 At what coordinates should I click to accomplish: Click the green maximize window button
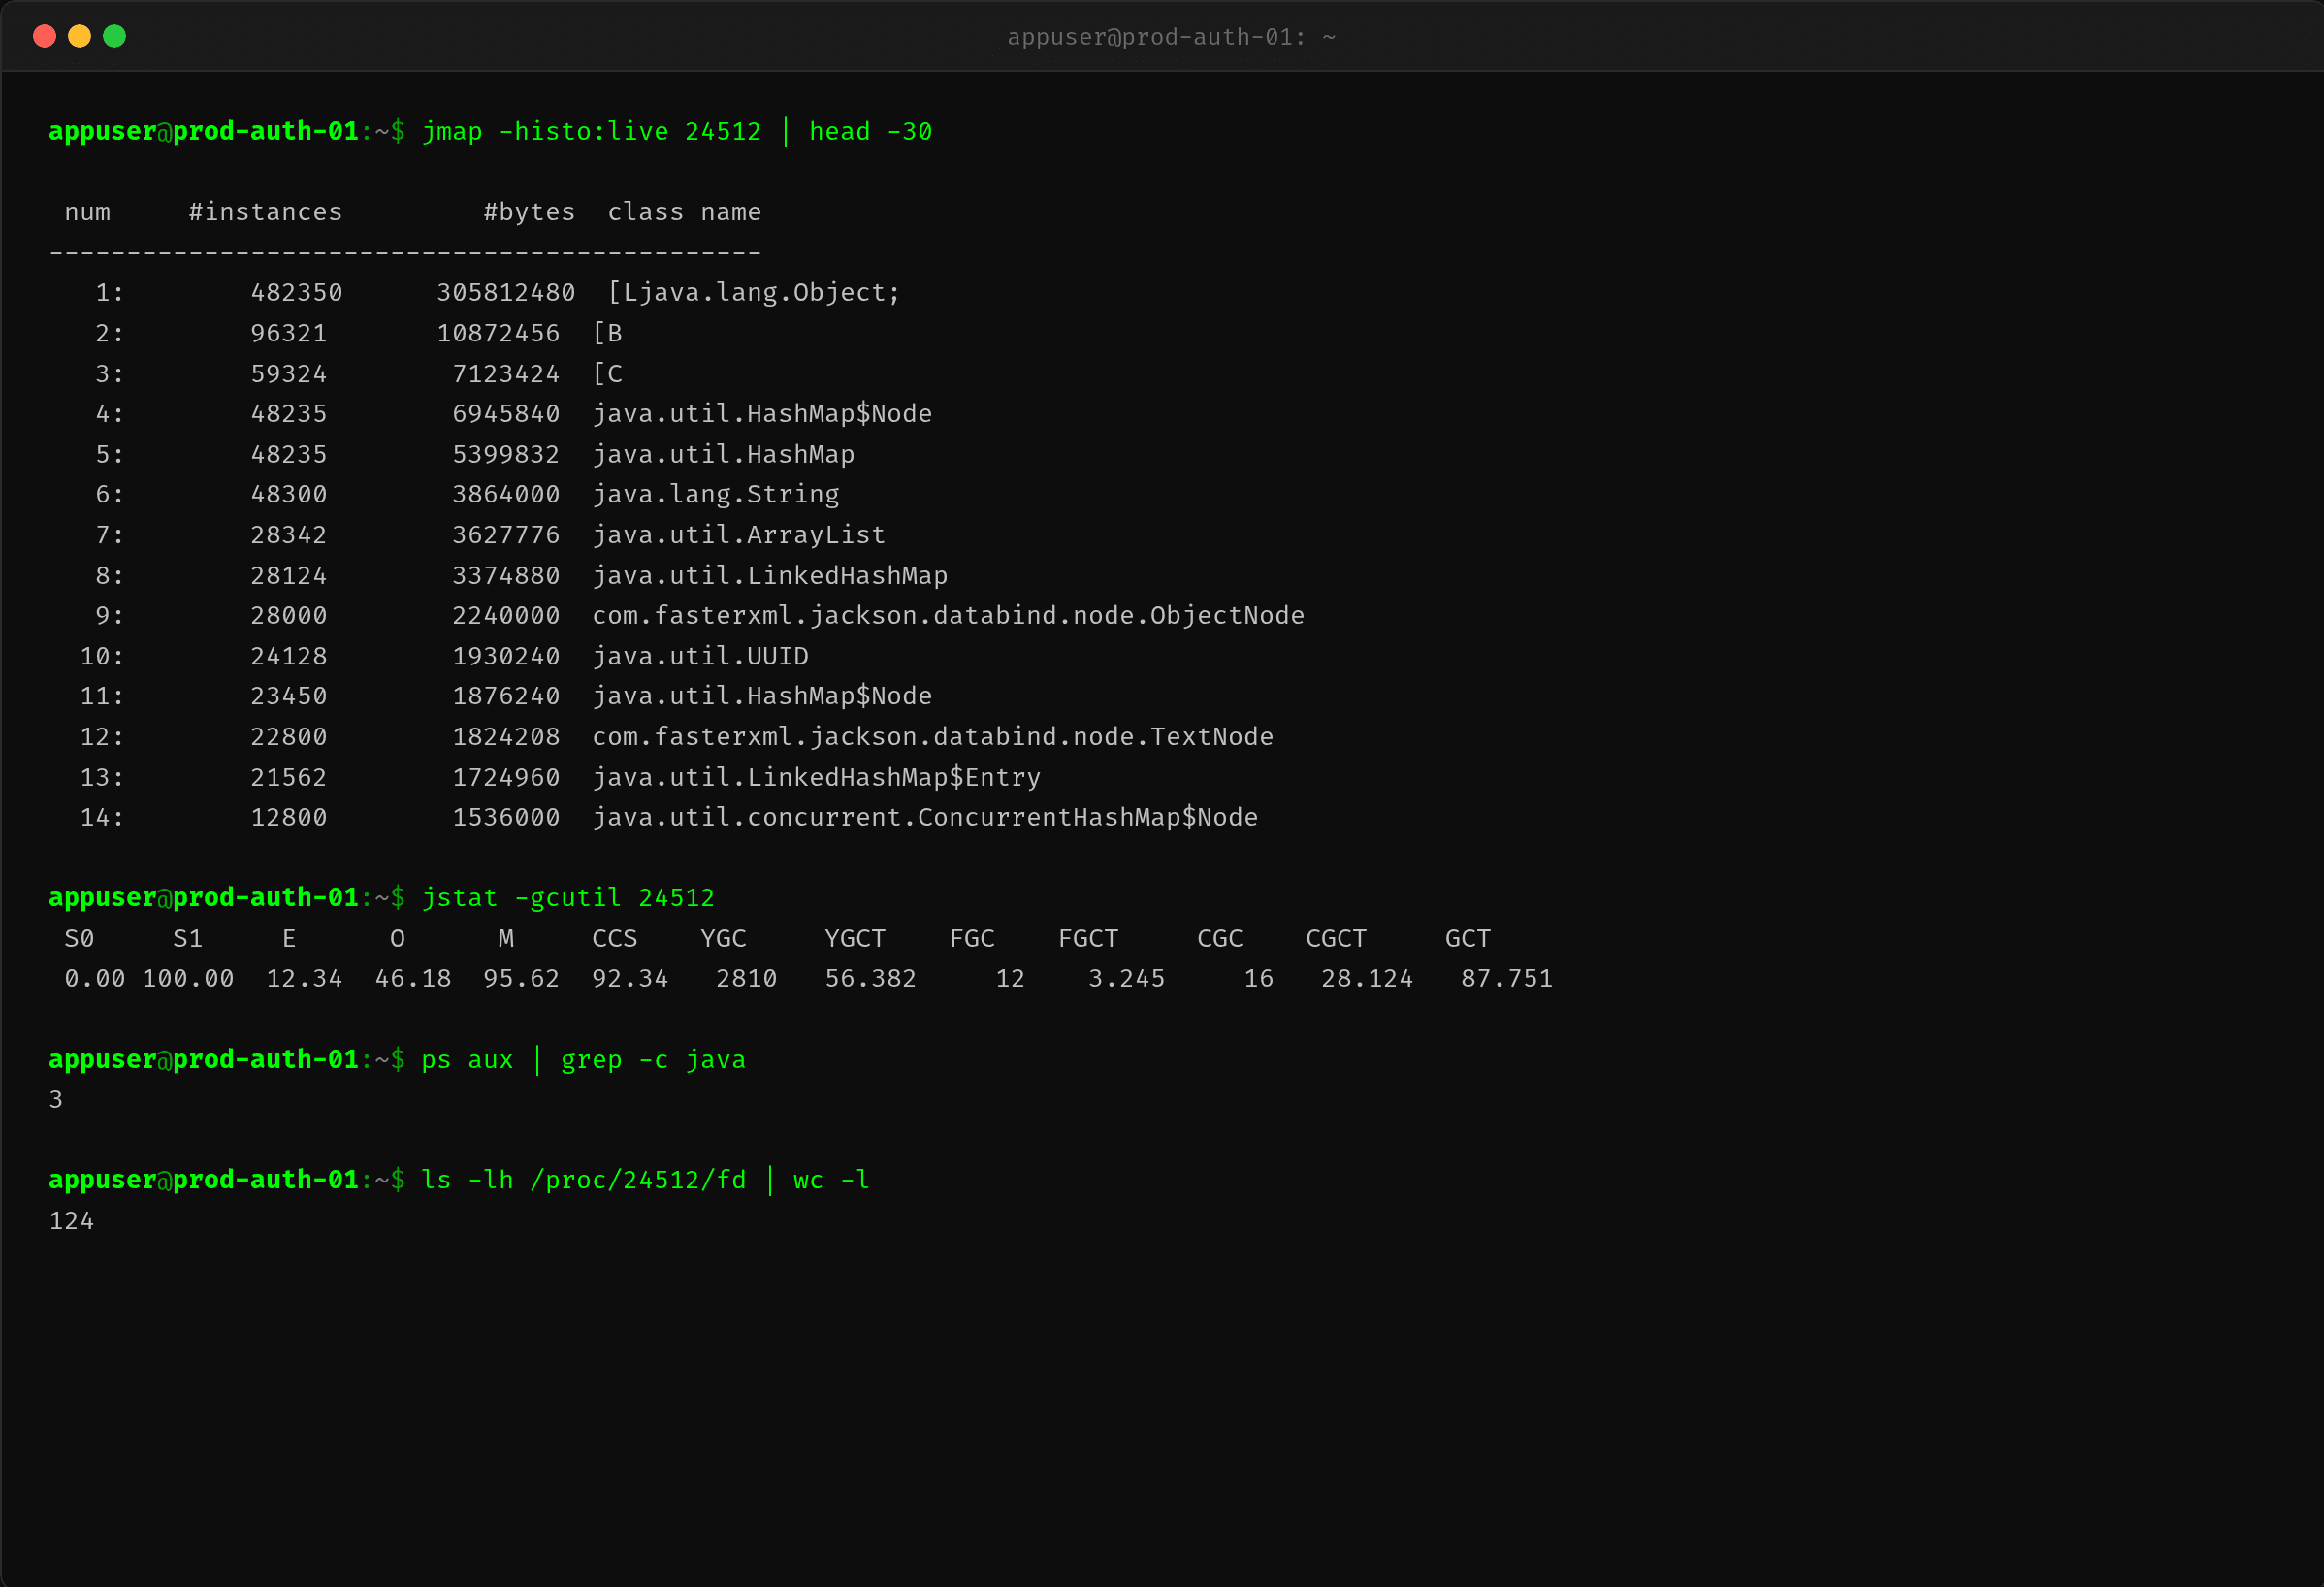(x=115, y=37)
